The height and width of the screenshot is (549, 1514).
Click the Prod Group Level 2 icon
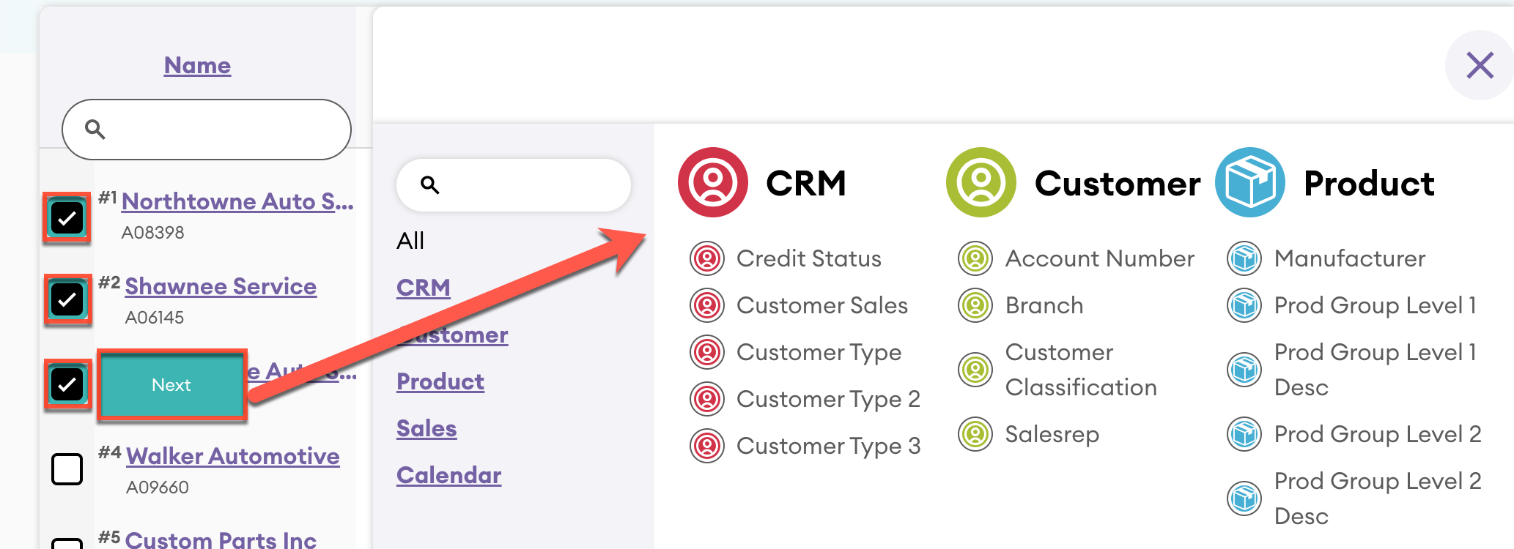point(1244,434)
